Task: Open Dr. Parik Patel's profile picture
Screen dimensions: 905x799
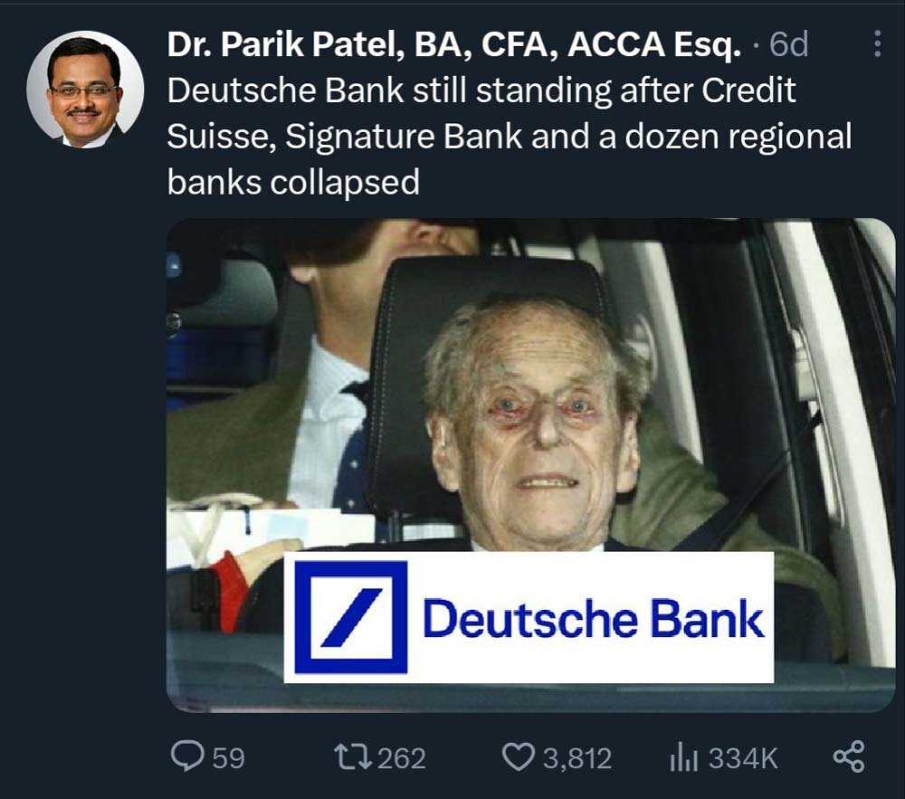Action: coord(85,90)
